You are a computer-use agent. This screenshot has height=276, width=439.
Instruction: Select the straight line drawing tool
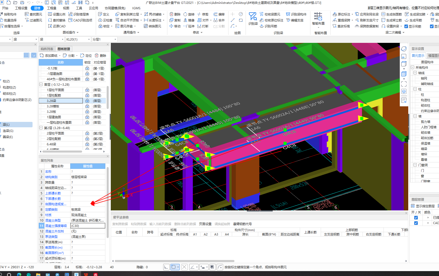pyautogui.click(x=232, y=20)
